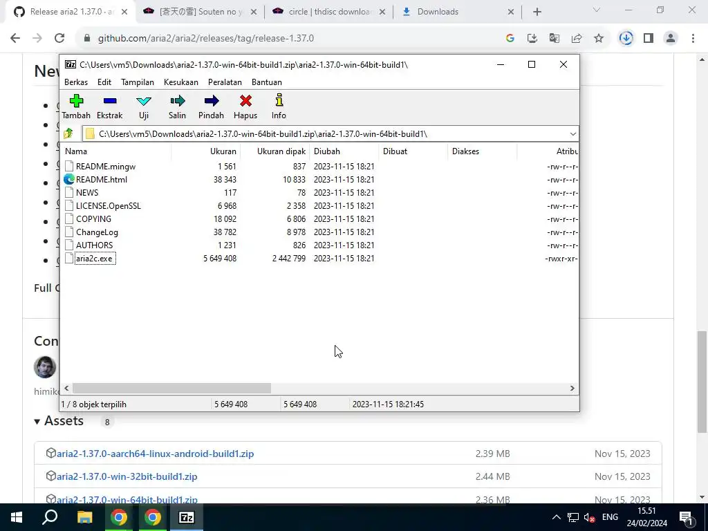Image resolution: width=708 pixels, height=531 pixels.
Task: Open the Chrome profile icon
Action: [x=671, y=39]
